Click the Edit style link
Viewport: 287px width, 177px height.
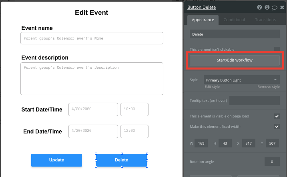(x=212, y=87)
